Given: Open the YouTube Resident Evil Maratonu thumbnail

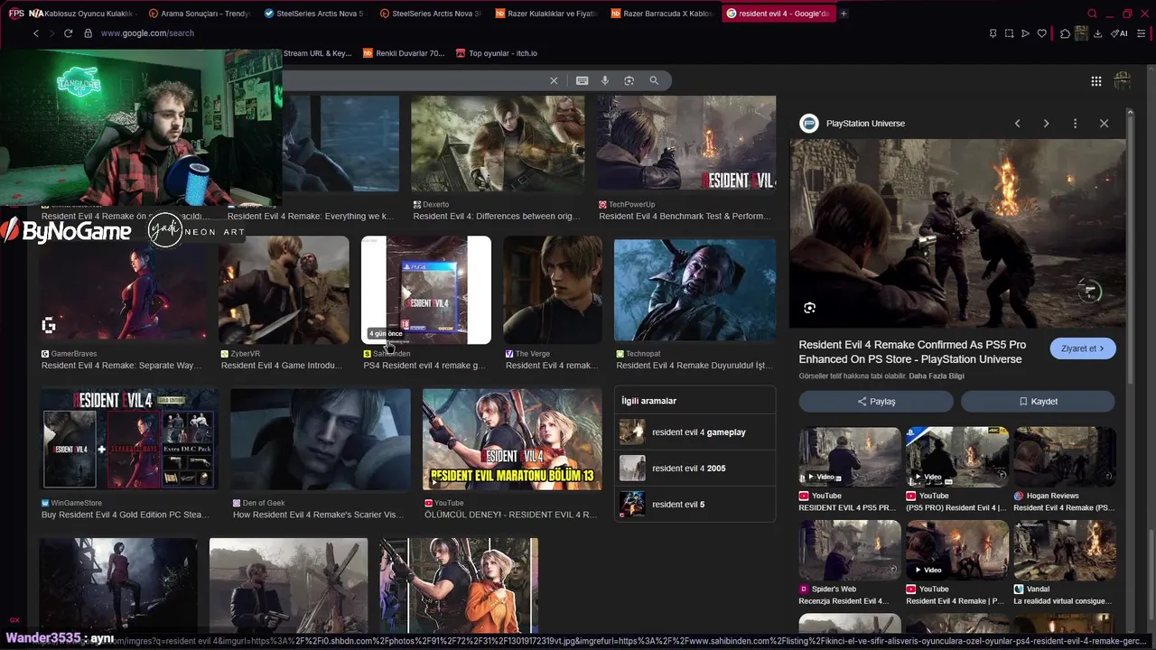Looking at the screenshot, I should coord(512,440).
